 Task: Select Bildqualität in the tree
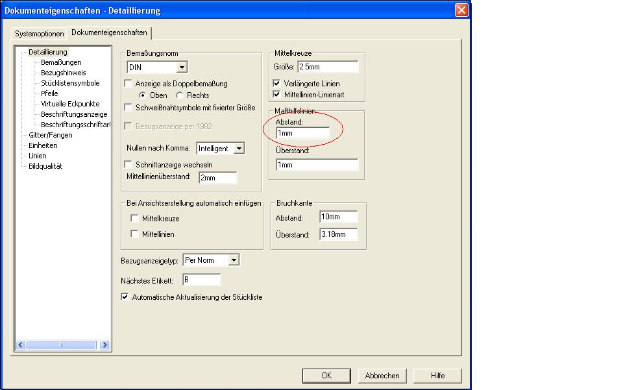pos(45,166)
